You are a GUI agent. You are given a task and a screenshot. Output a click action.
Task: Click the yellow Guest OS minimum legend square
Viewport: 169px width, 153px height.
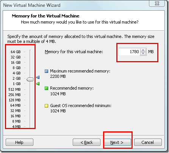coord(47,106)
